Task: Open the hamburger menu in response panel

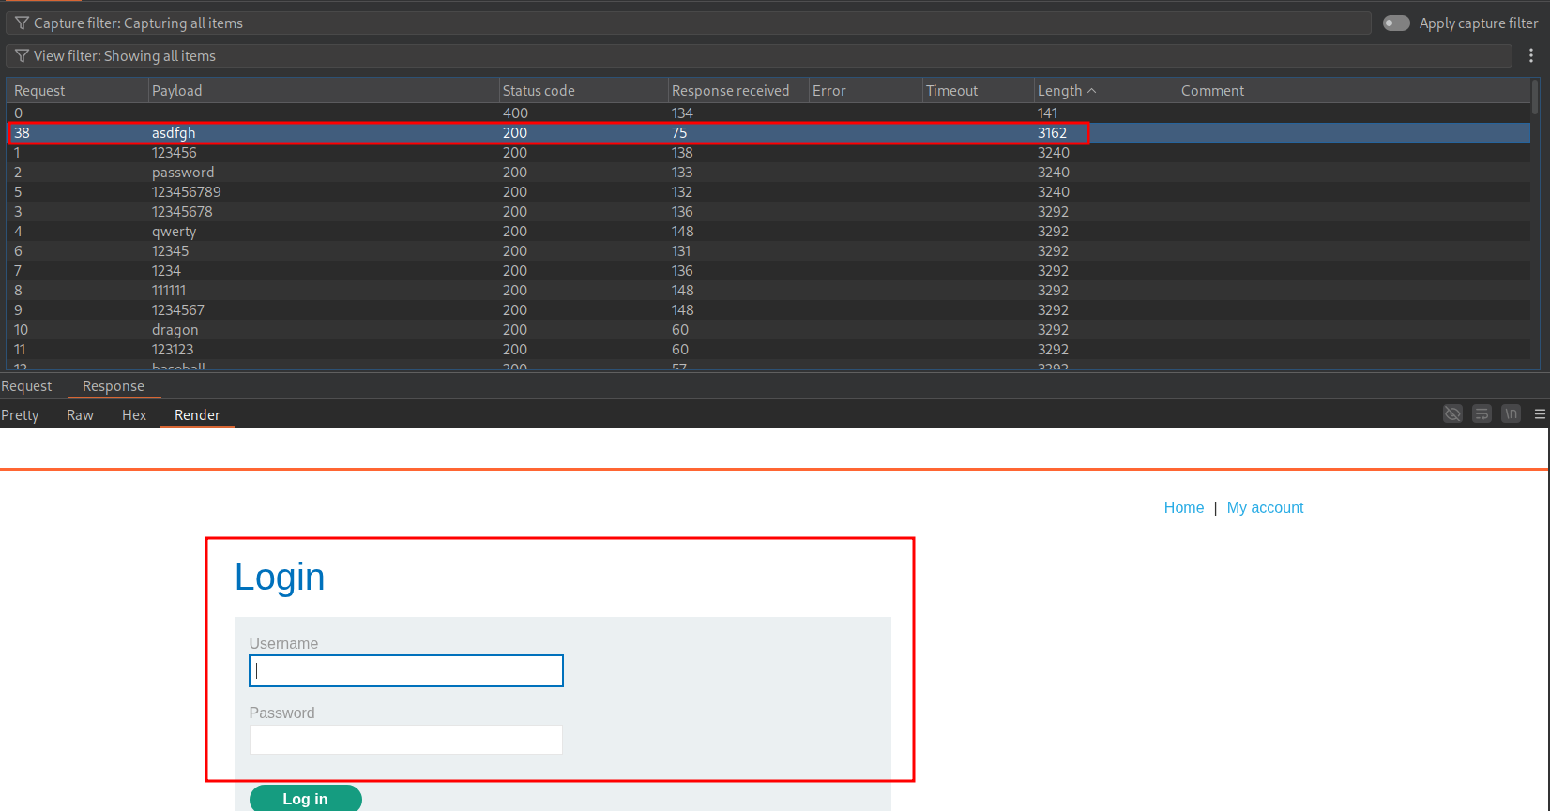Action: (1540, 414)
